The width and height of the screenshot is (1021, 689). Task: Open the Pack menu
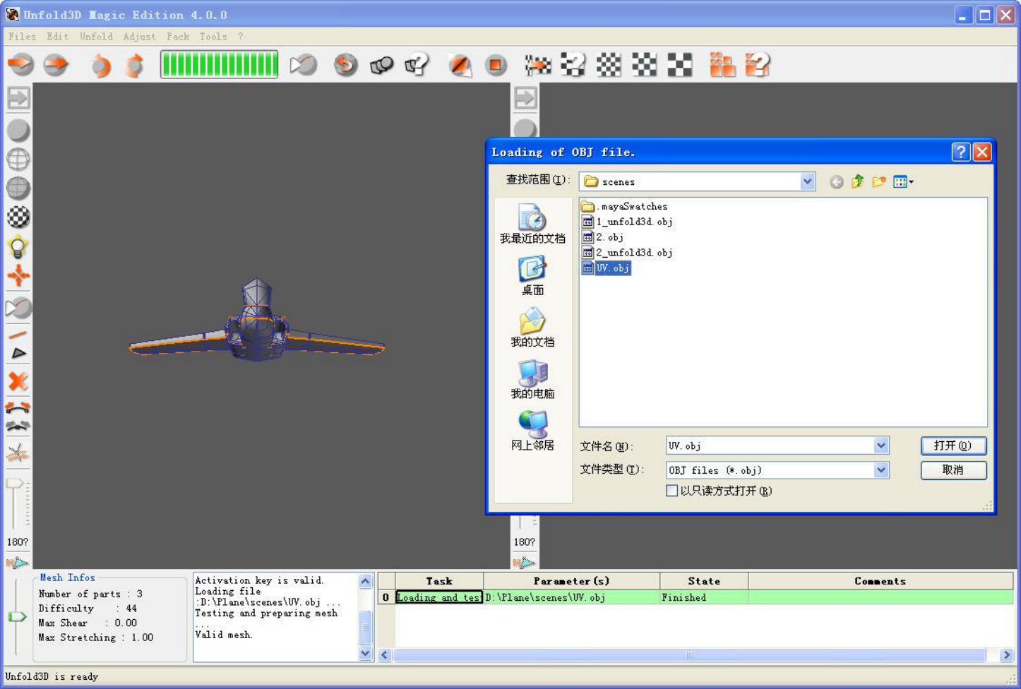[178, 37]
